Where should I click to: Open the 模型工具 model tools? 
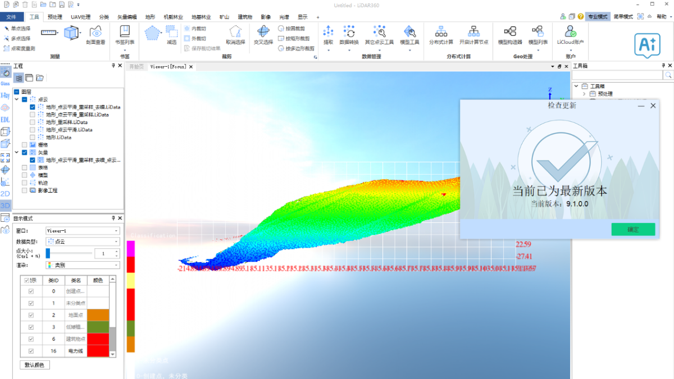[409, 35]
